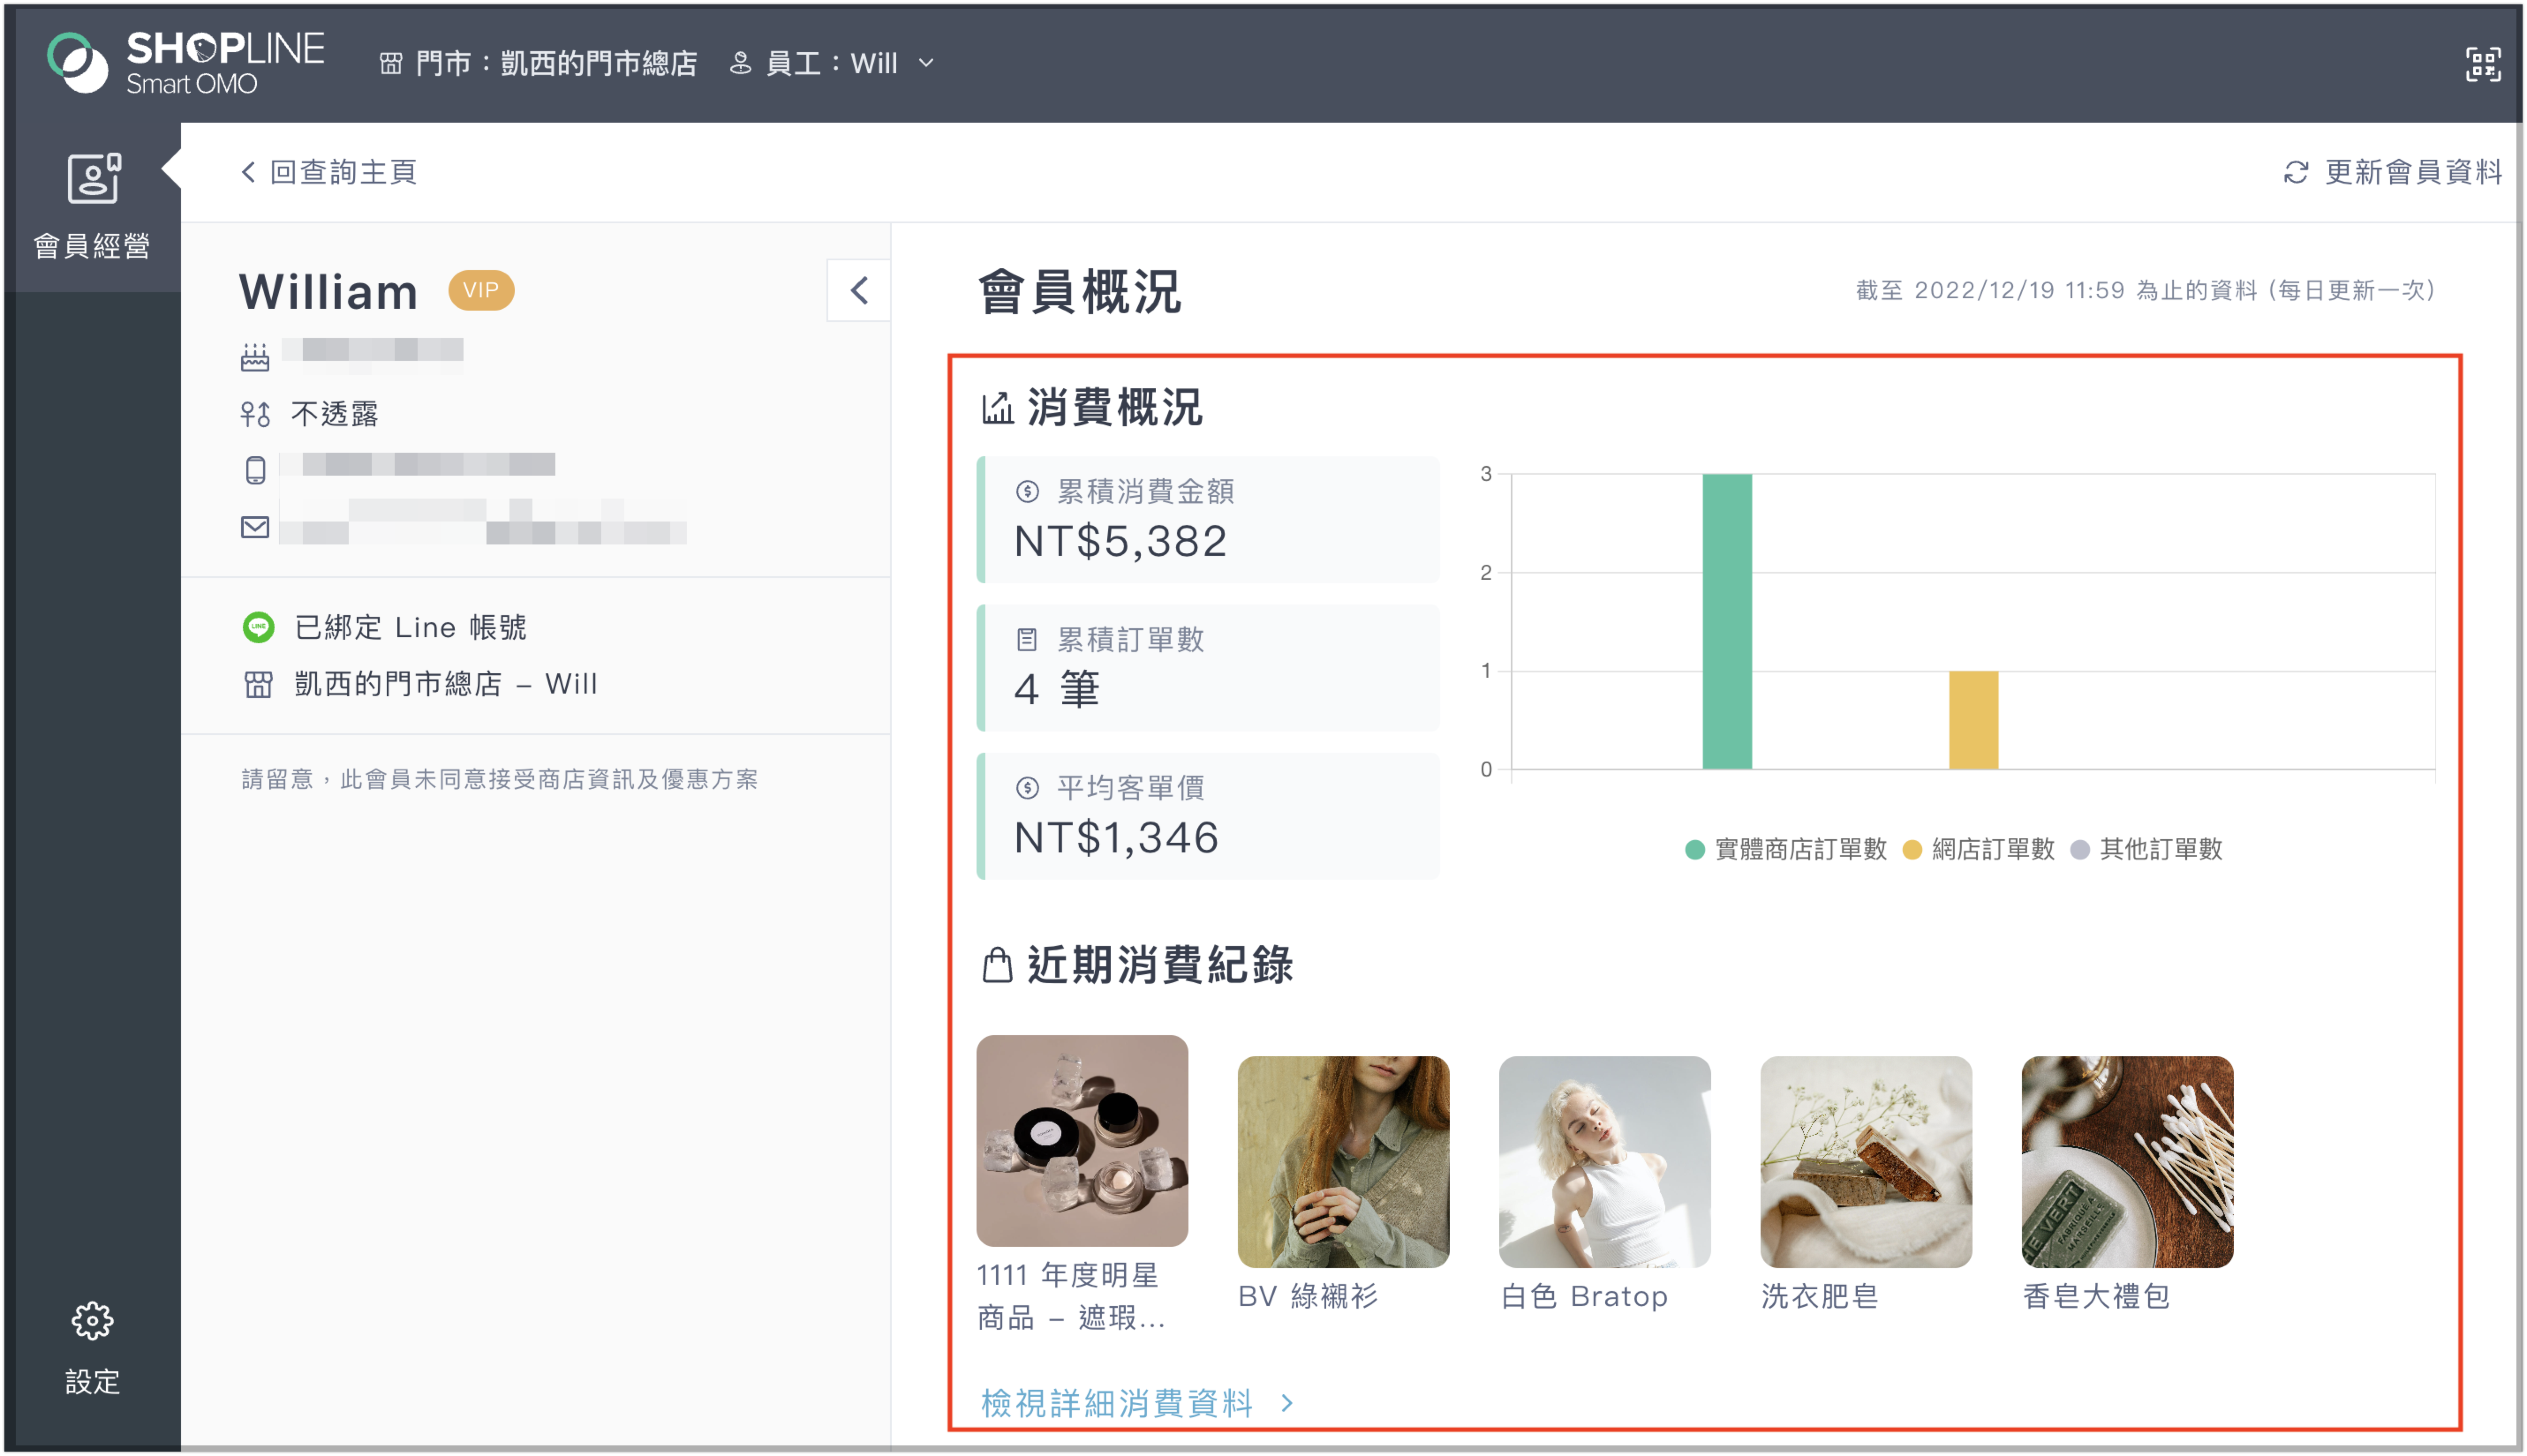Click the employee person icon
Viewport: 2527px width, 1456px height.
point(740,64)
